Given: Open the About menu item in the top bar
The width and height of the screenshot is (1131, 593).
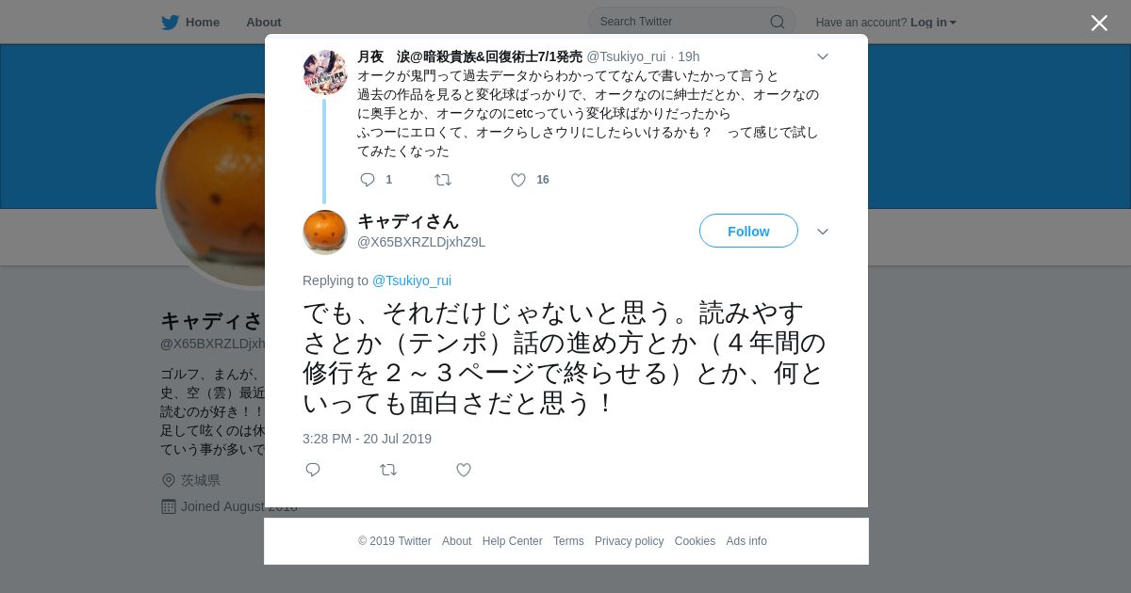Looking at the screenshot, I should coord(264,23).
